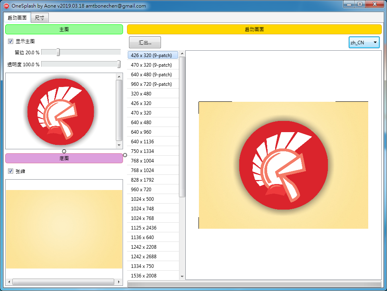This screenshot has height=291, width=387.
Task: Select the plain 960 x 720 size
Action: tap(153, 189)
